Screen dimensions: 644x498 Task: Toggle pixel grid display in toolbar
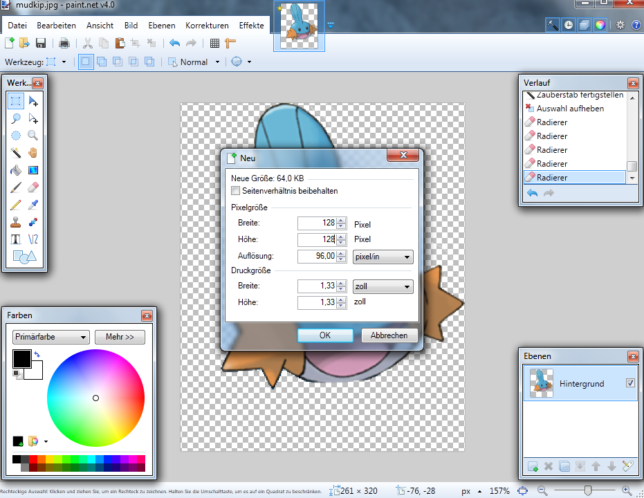pyautogui.click(x=214, y=43)
